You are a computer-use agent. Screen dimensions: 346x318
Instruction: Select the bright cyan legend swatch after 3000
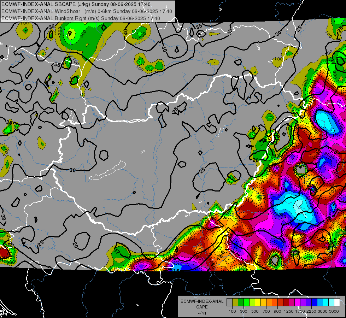pyautogui.click(x=326, y=302)
